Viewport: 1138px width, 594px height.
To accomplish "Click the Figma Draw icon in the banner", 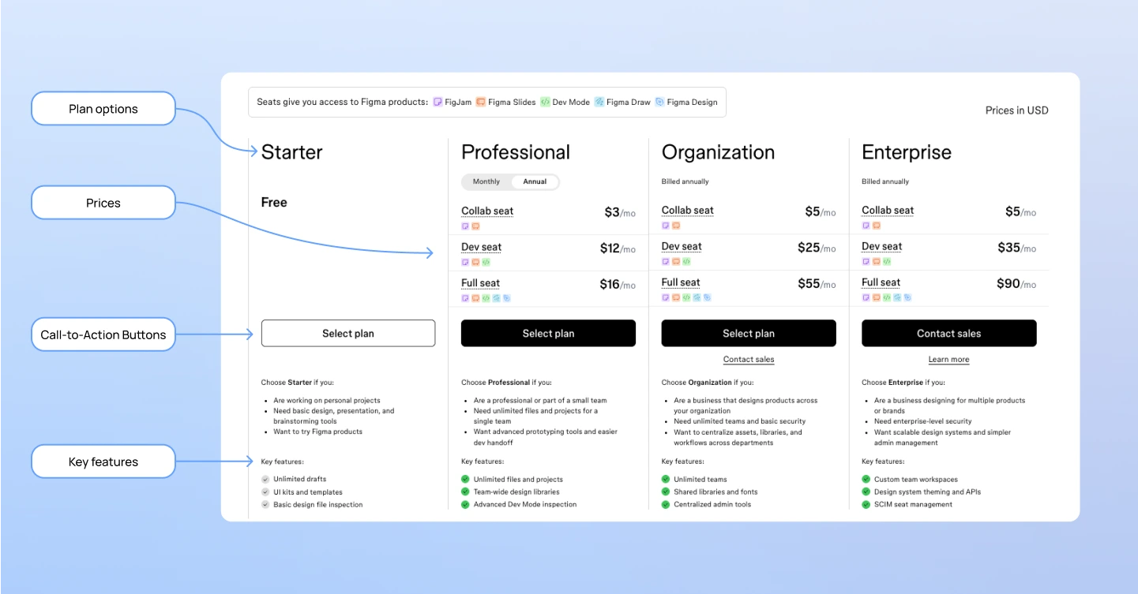I will (x=599, y=102).
